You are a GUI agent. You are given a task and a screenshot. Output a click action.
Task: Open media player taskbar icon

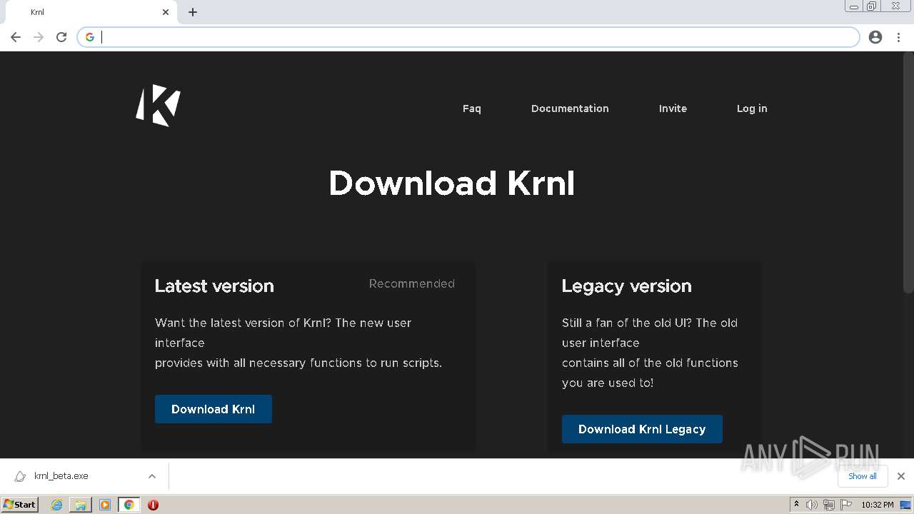(105, 505)
